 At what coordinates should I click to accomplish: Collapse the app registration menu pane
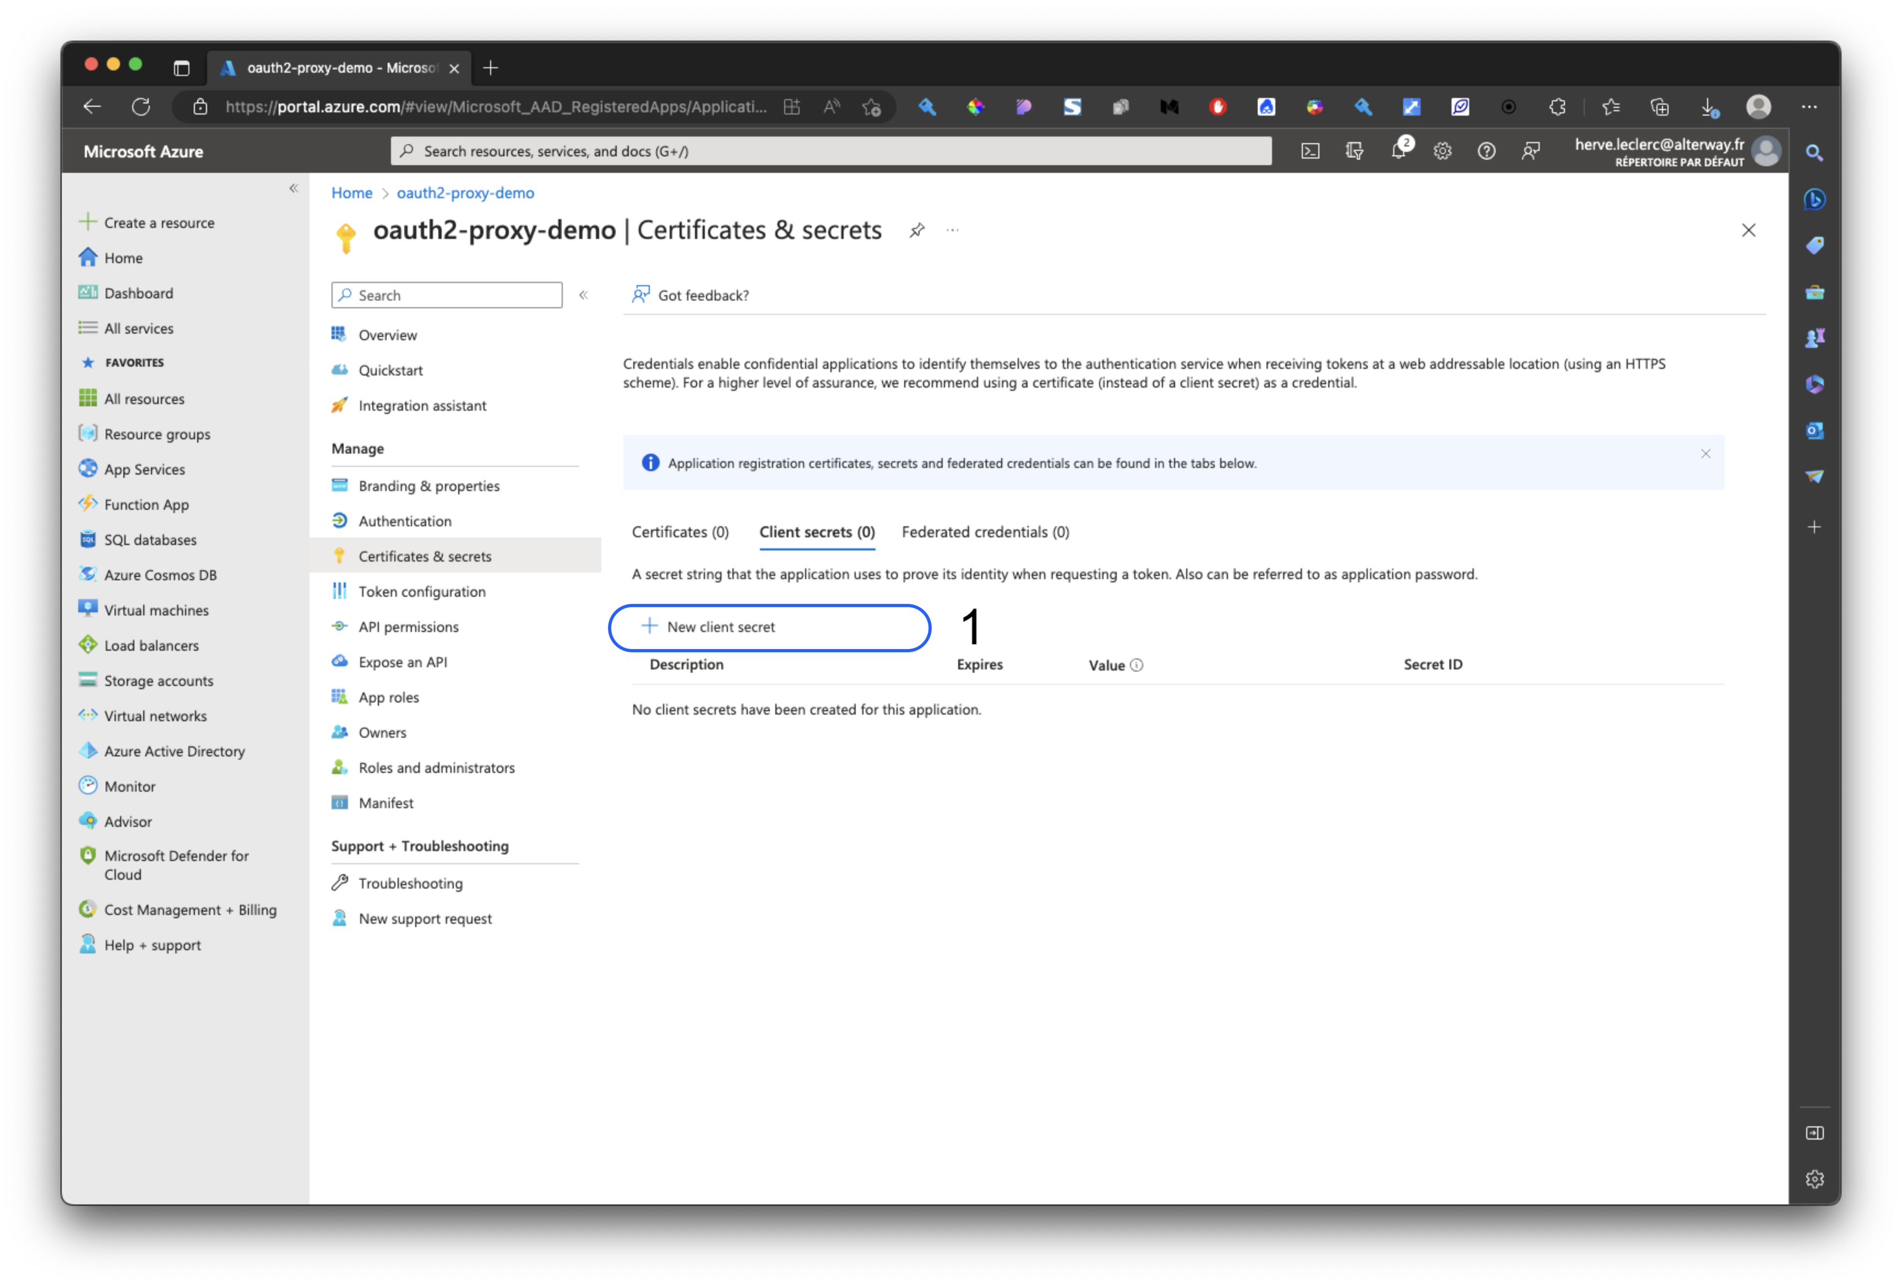[584, 295]
